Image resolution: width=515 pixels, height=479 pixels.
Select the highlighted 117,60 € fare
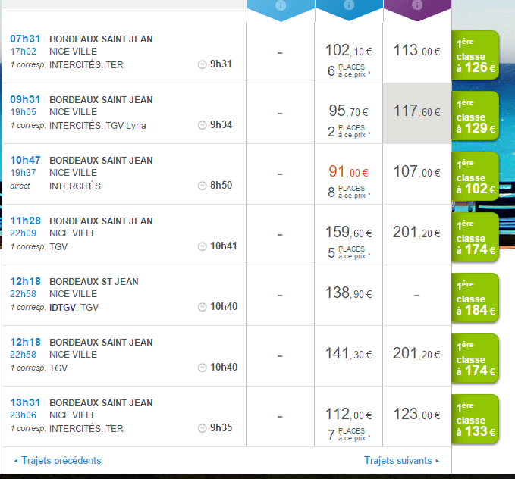point(417,112)
